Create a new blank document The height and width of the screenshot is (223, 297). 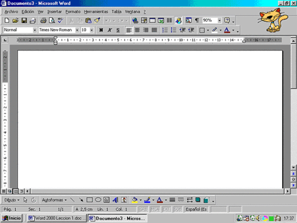point(7,20)
